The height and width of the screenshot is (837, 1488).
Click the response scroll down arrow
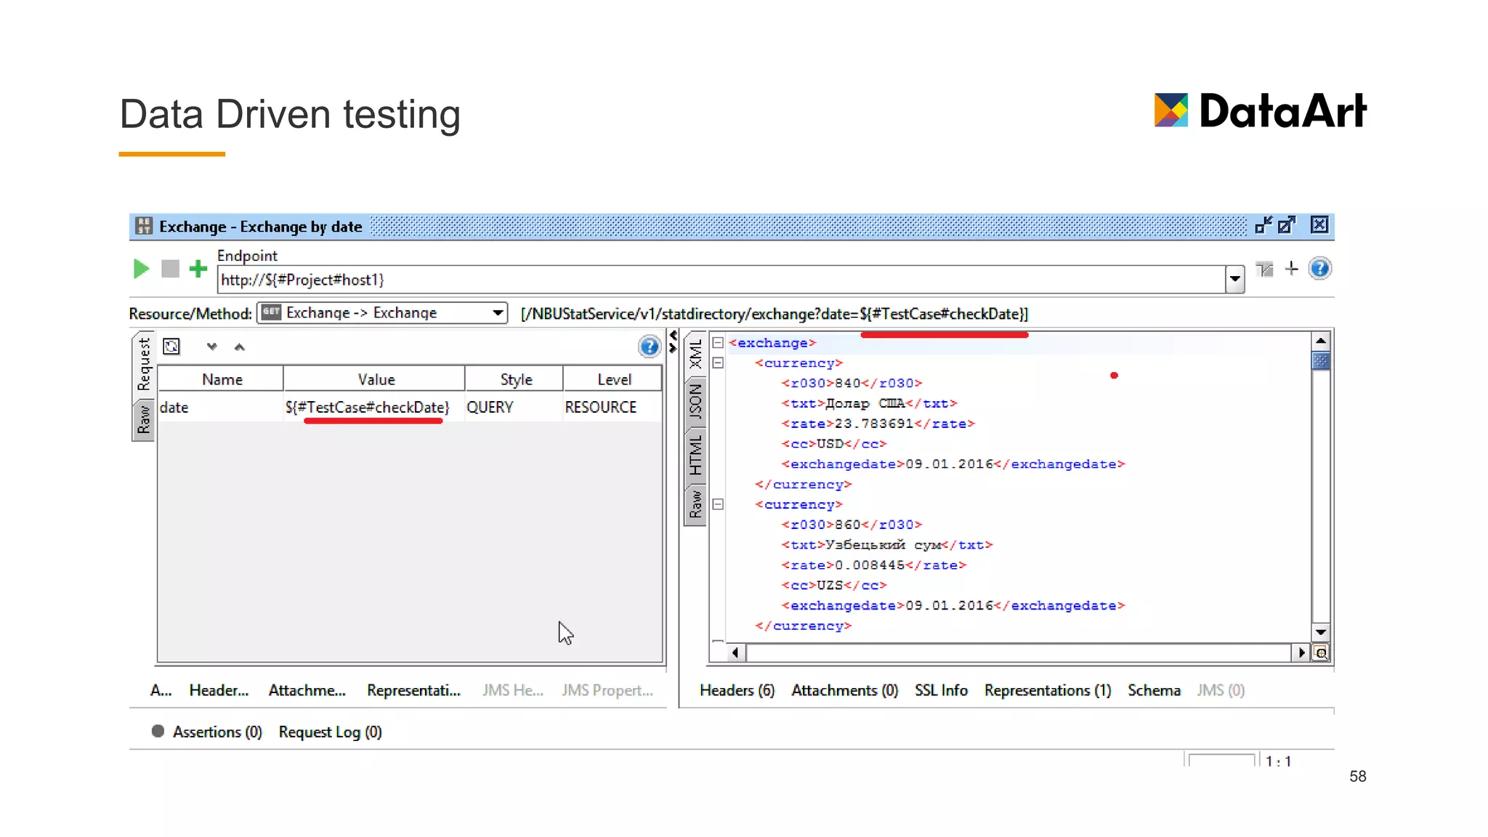click(1321, 631)
